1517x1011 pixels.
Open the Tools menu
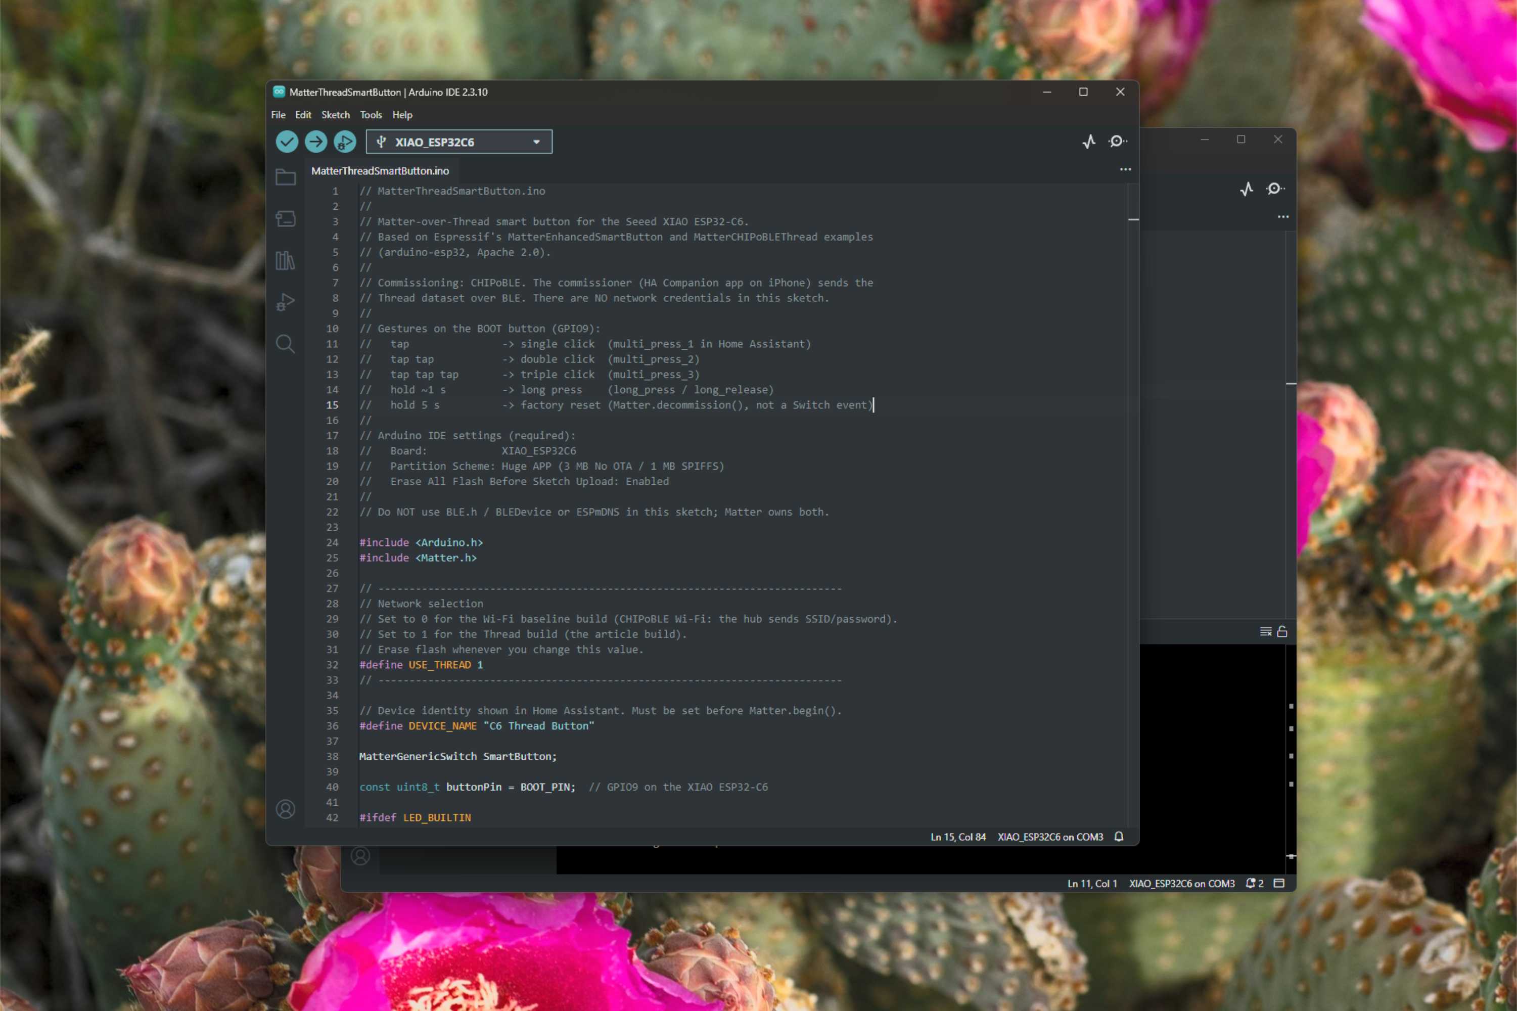[x=371, y=115]
